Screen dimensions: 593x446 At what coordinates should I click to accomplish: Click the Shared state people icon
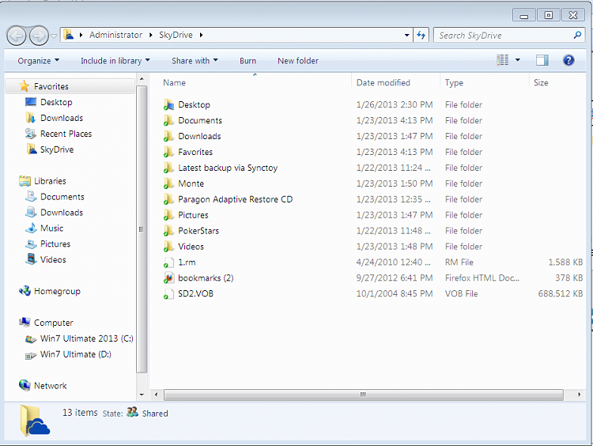(132, 412)
